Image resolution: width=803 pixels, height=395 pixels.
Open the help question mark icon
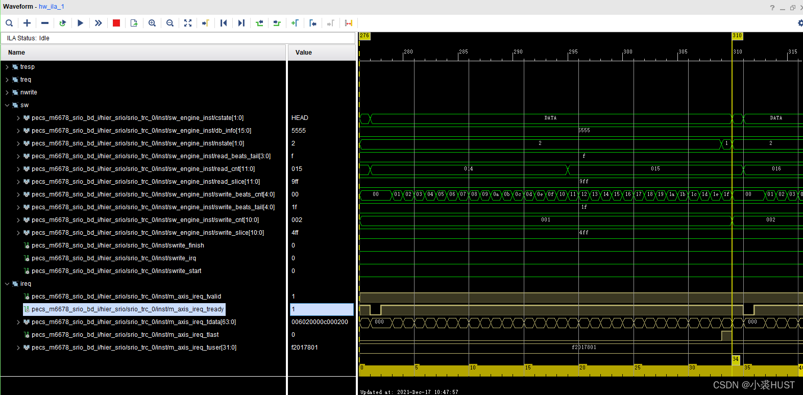pos(772,8)
